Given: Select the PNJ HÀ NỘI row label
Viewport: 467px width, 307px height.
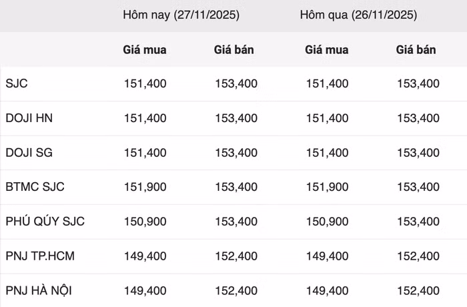Looking at the screenshot, I should click(38, 290).
